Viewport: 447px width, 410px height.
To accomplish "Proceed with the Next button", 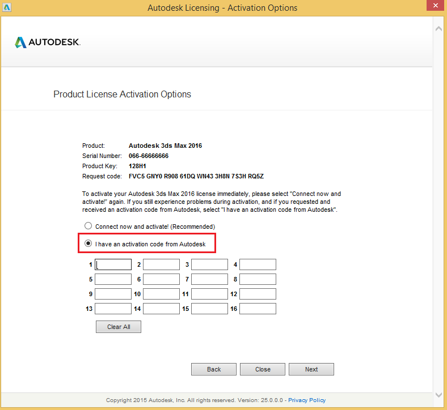I will point(311,369).
